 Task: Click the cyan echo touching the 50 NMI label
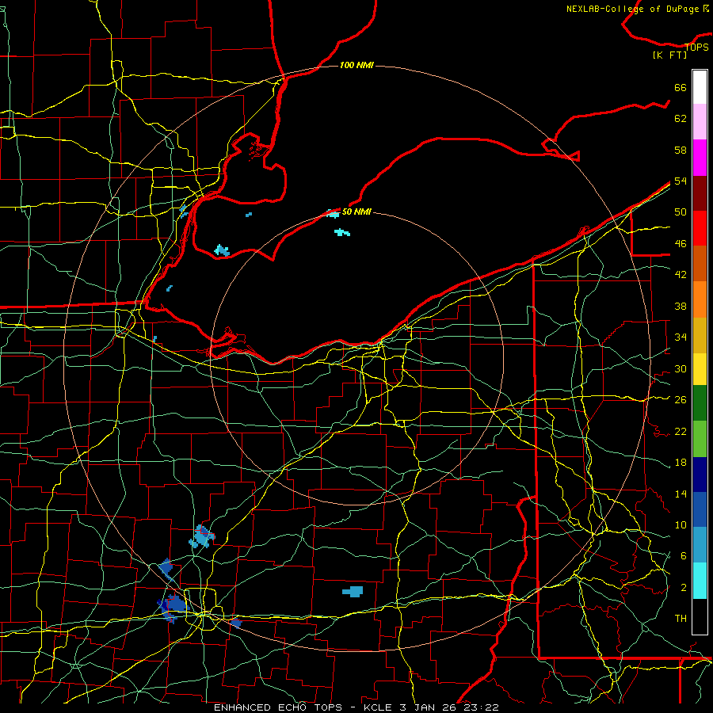click(334, 214)
